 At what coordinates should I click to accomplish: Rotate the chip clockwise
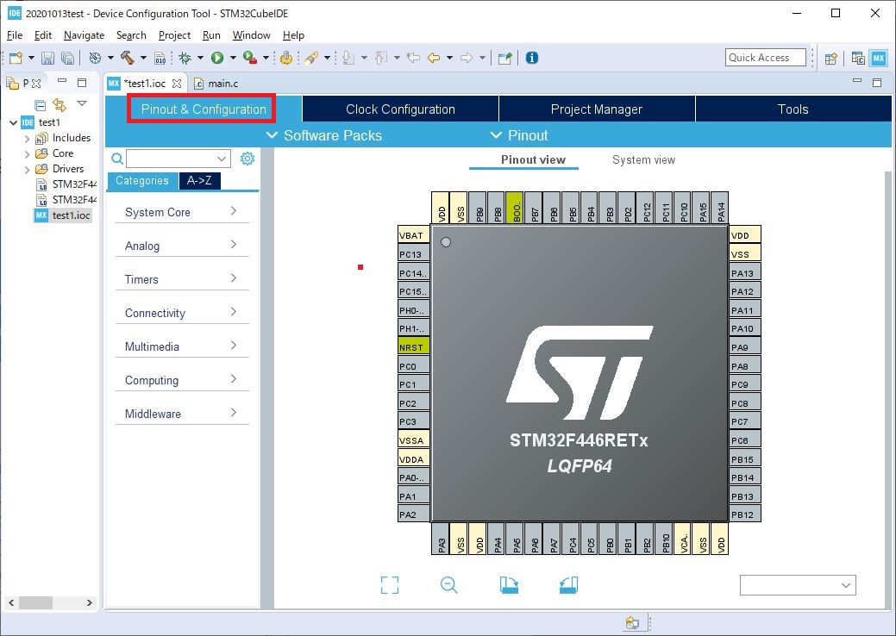pos(509,585)
